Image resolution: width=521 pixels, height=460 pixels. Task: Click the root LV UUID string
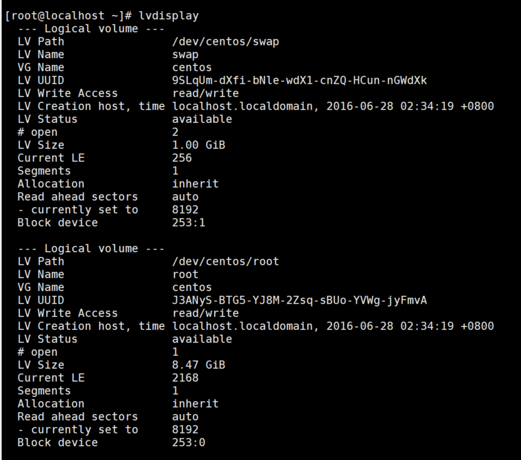point(299,301)
